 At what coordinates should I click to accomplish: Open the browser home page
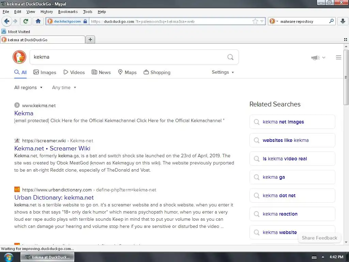(x=38, y=21)
